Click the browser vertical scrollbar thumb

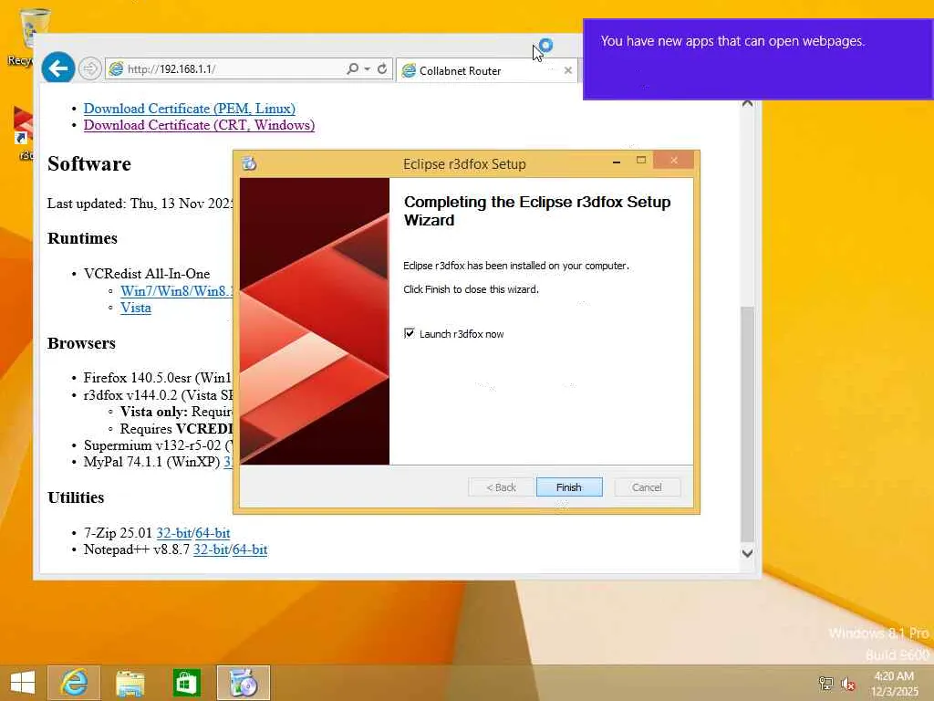click(747, 424)
